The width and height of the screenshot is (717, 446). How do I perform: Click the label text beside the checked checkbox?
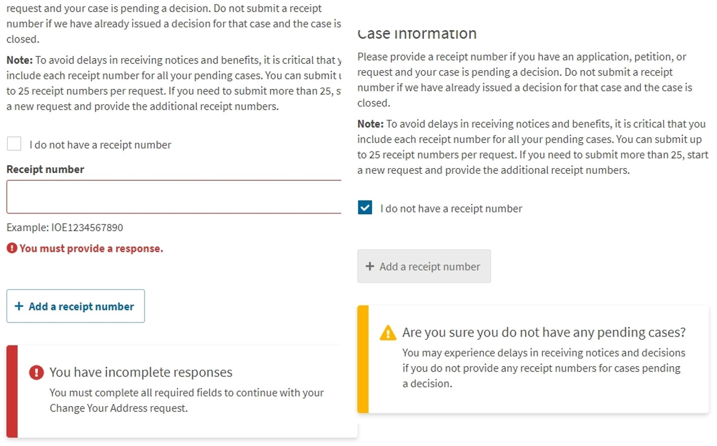(451, 209)
